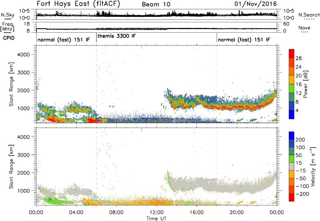Image resolution: width=320 pixels, height=221 pixels.
Task: Select the '04:00' time axis label
Action: coord(76,213)
